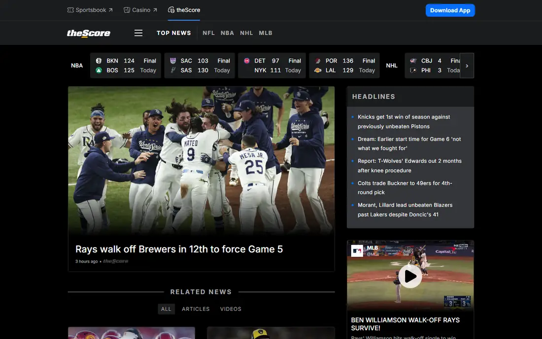542x339 pixels.
Task: Click the Download App button
Action: (450, 10)
